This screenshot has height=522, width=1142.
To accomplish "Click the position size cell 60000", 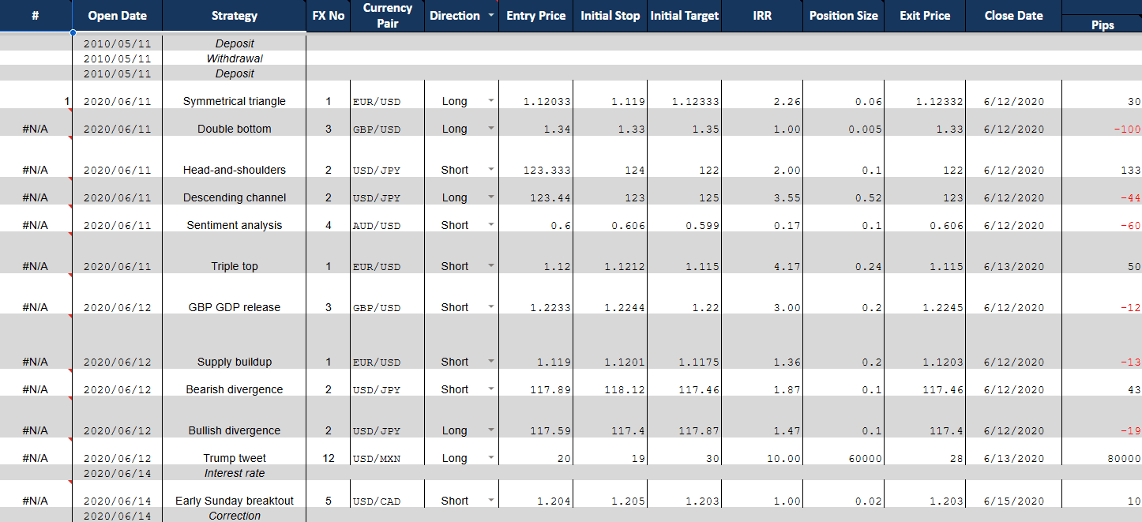I will (x=843, y=452).
